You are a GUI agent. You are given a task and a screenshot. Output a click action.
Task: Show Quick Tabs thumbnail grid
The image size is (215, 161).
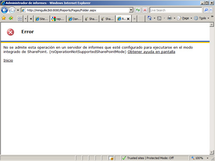tap(20, 18)
